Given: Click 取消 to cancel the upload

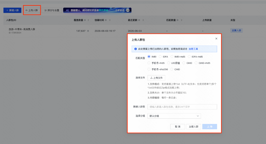Looking at the screenshot, I should pyautogui.click(x=178, y=127).
